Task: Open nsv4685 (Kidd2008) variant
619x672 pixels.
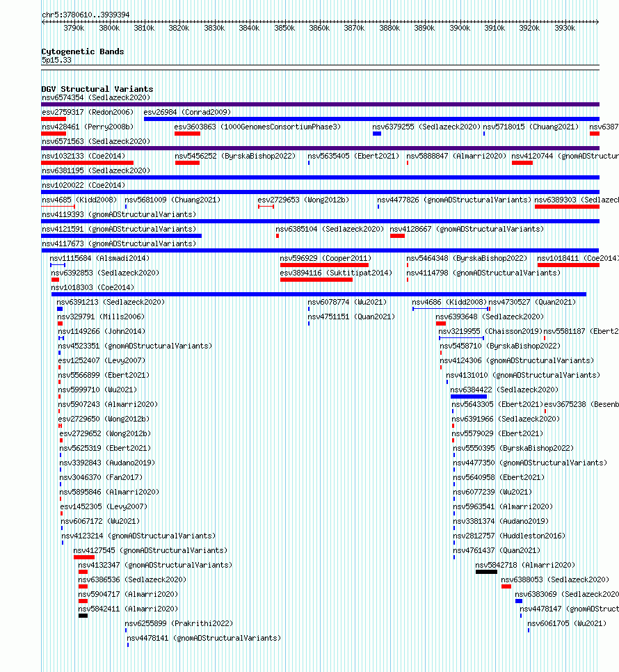Action: 79,200
